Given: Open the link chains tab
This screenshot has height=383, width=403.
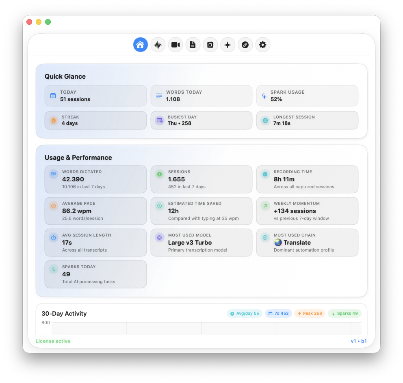Looking at the screenshot, I should pos(245,45).
